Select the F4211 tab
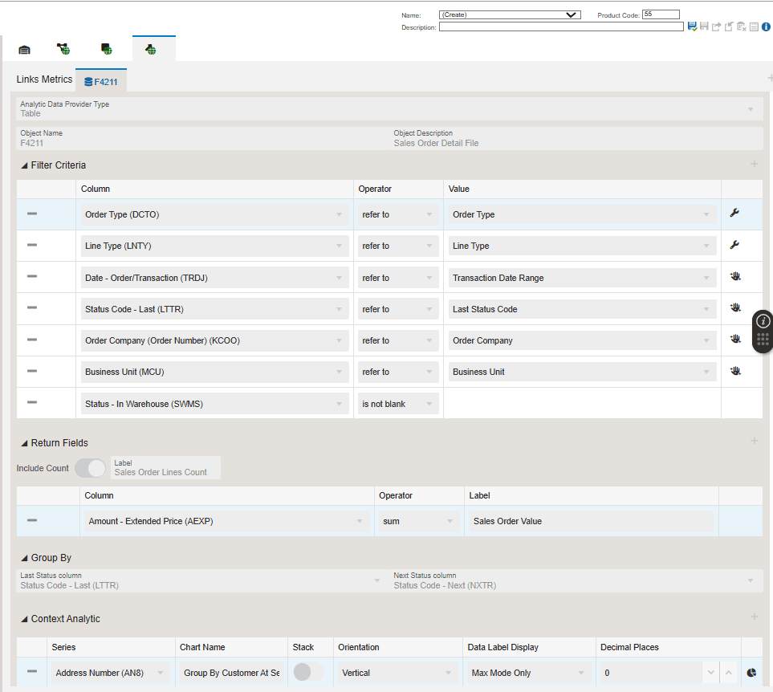 (x=101, y=80)
